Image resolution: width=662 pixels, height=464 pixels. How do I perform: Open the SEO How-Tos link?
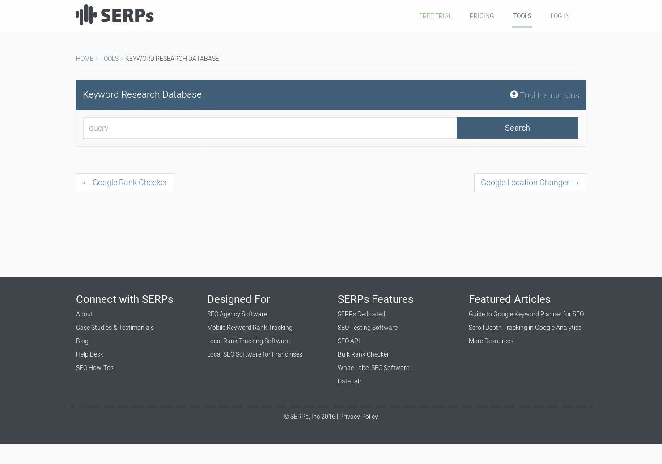(x=95, y=368)
